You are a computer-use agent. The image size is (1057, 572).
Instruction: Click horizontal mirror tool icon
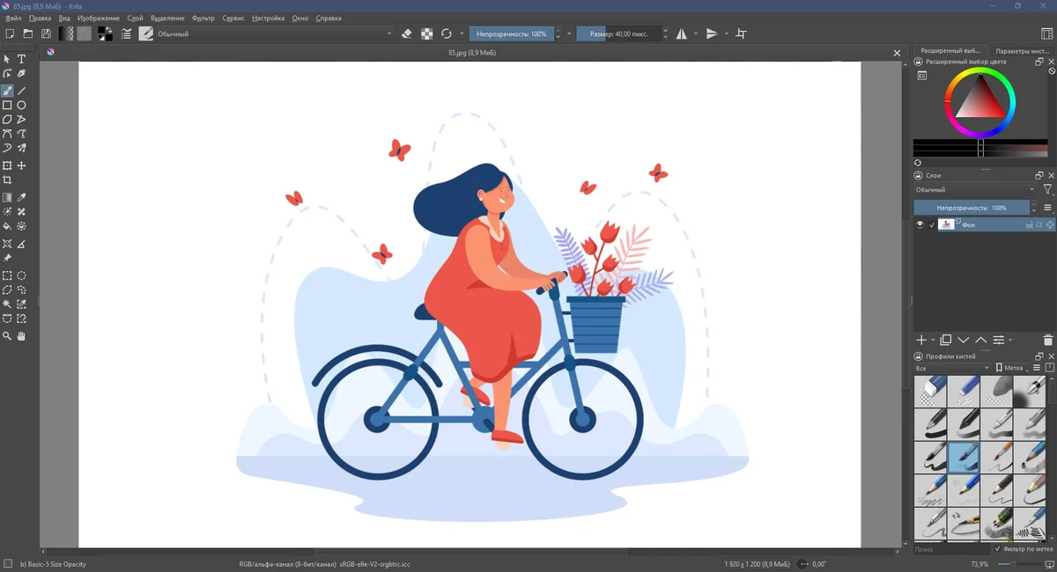click(682, 33)
